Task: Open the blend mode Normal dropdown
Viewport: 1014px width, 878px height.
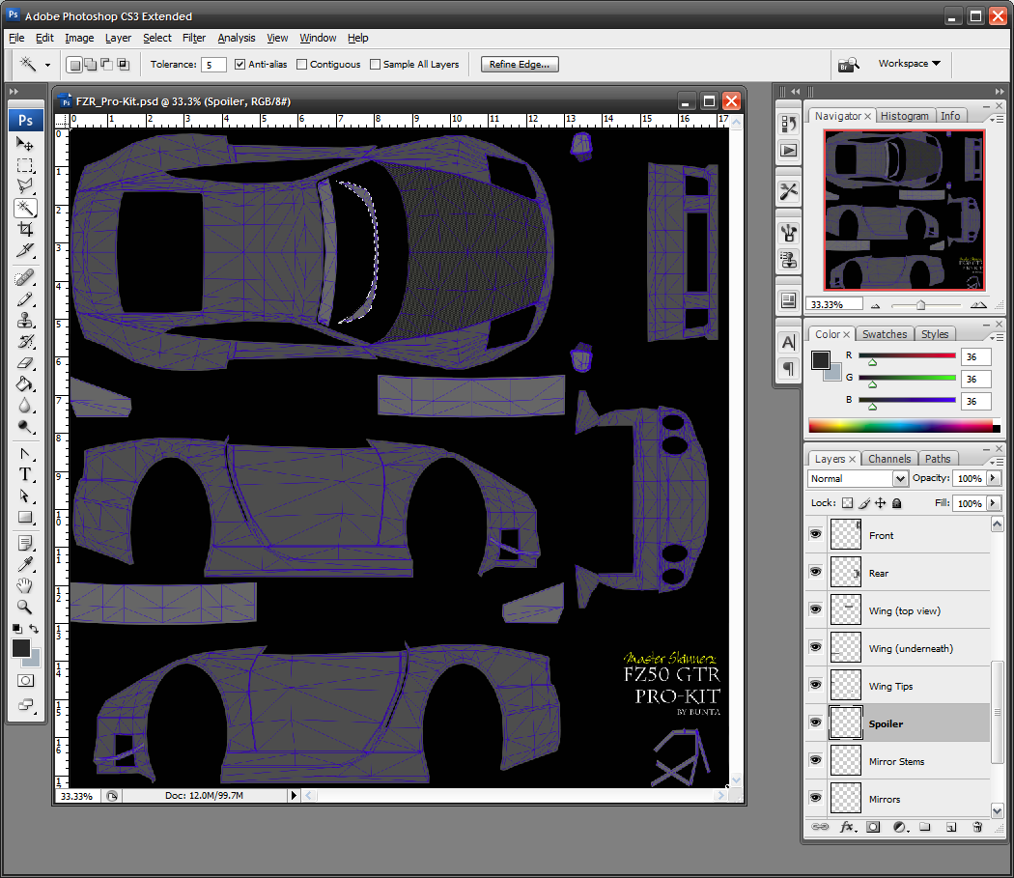Action: (x=858, y=479)
